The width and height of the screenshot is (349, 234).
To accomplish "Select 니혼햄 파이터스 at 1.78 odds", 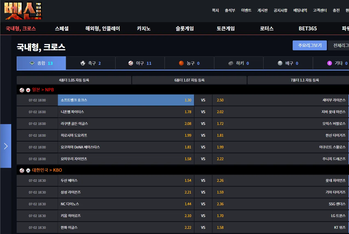I will click(126, 112).
